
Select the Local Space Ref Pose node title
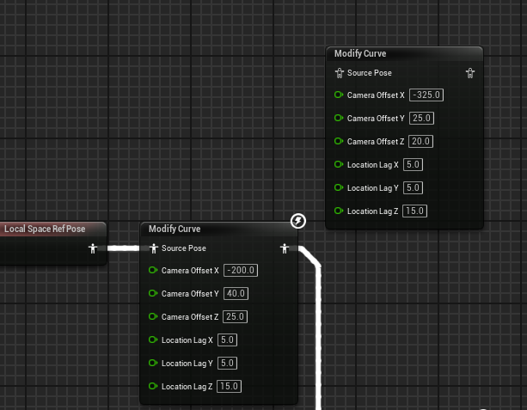[45, 229]
